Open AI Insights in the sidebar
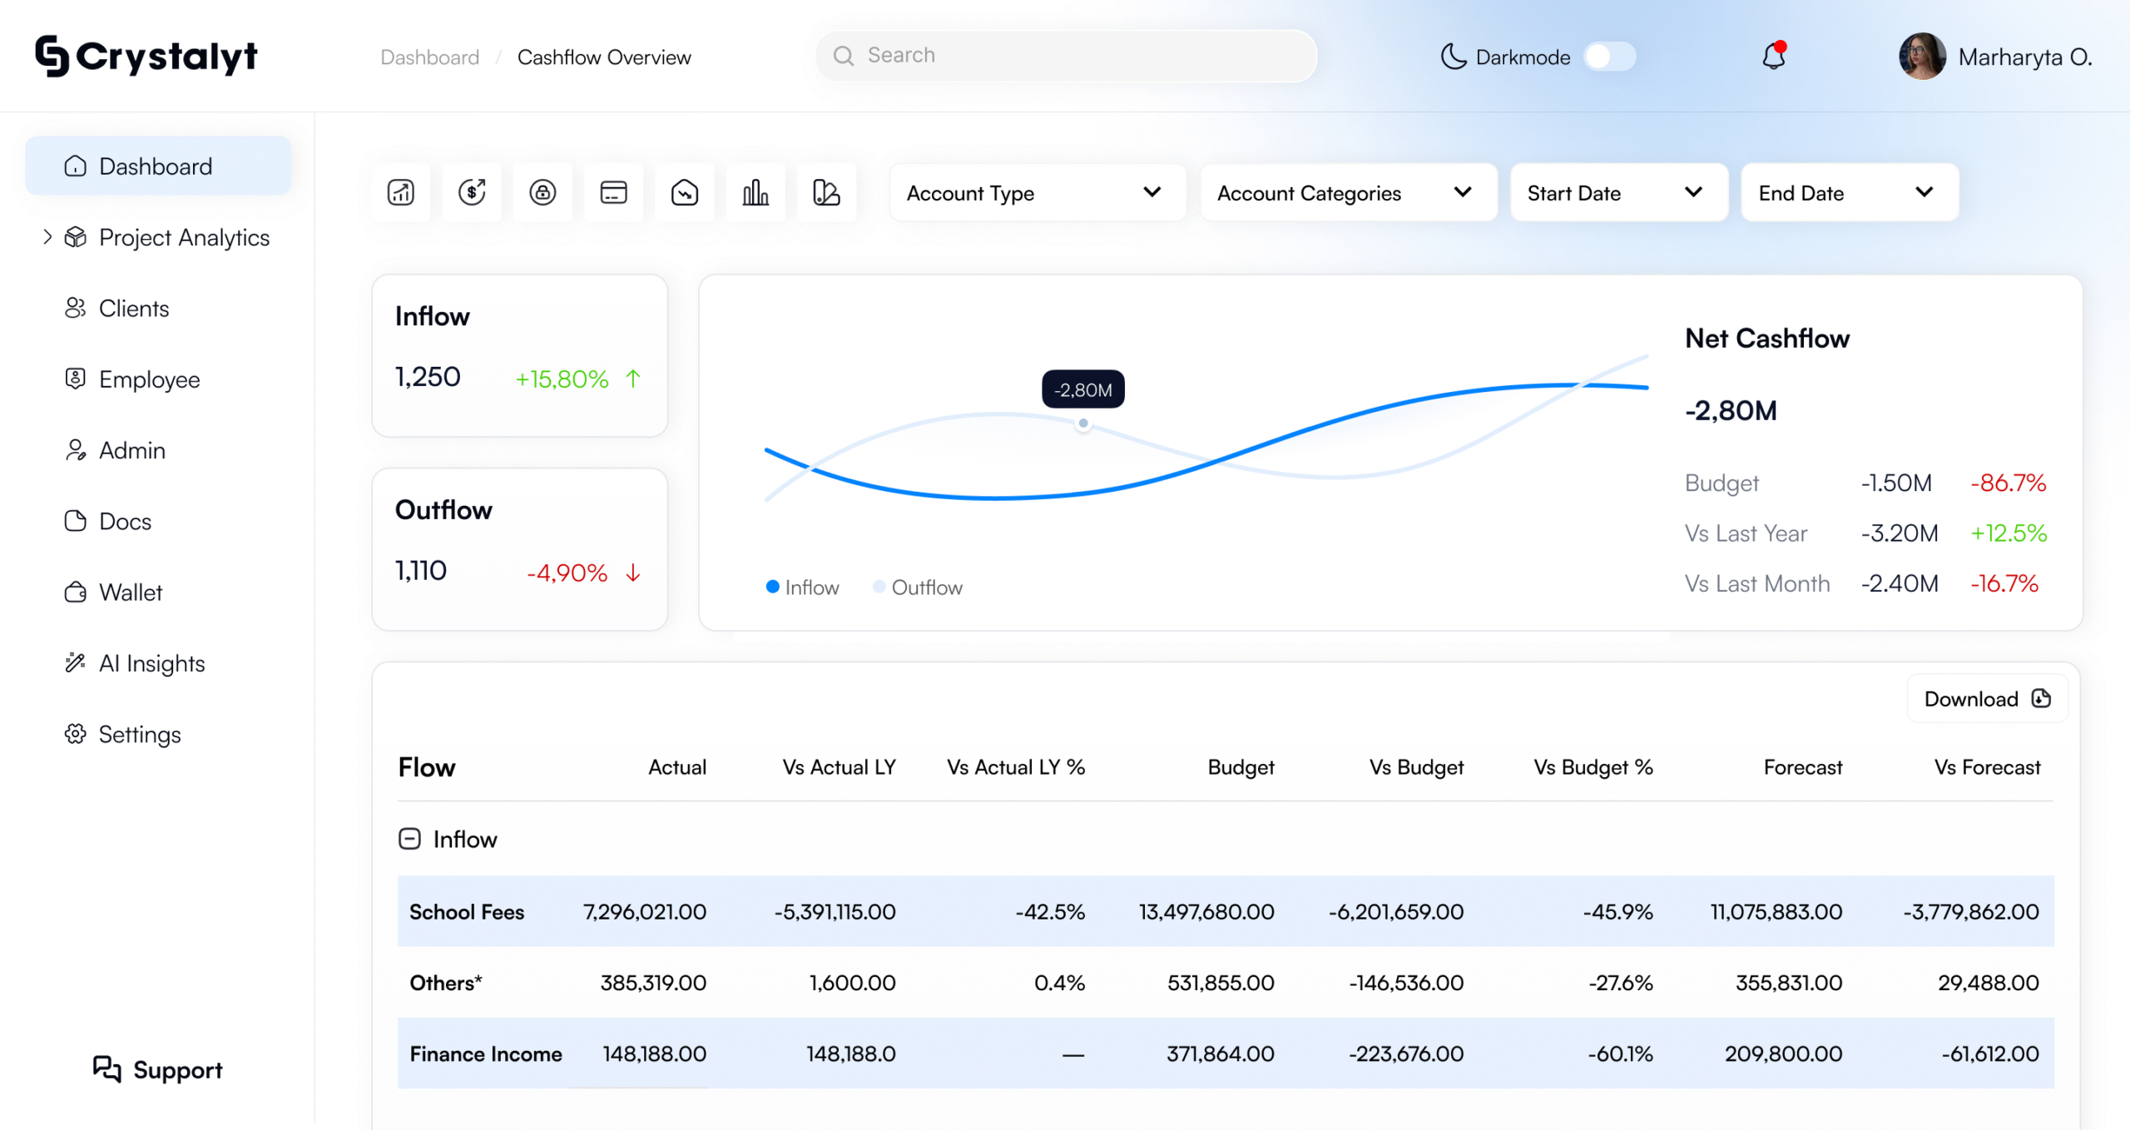This screenshot has height=1130, width=2130. 151,663
